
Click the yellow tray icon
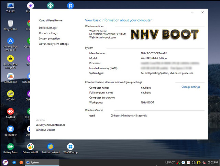[199, 163]
